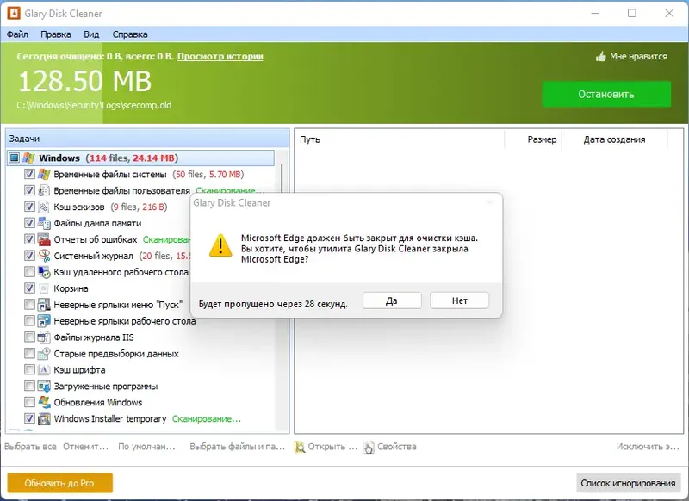Click the 'C:\Windows\Security\Logs\scecomp.old' path text

click(94, 105)
